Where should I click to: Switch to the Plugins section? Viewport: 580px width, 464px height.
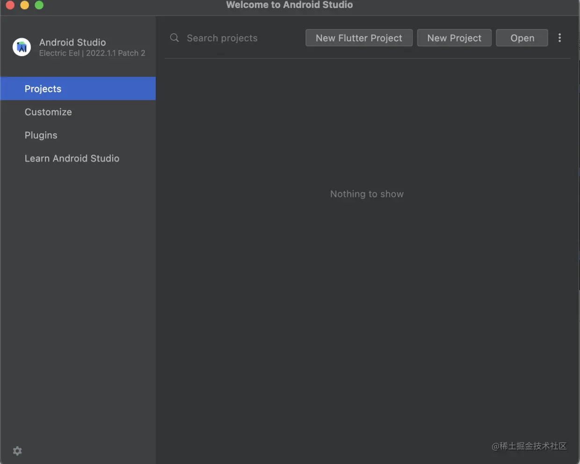point(78,135)
